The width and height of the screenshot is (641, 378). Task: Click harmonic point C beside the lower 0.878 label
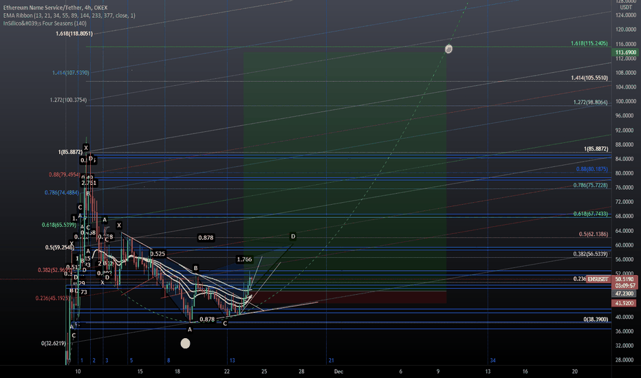click(225, 323)
